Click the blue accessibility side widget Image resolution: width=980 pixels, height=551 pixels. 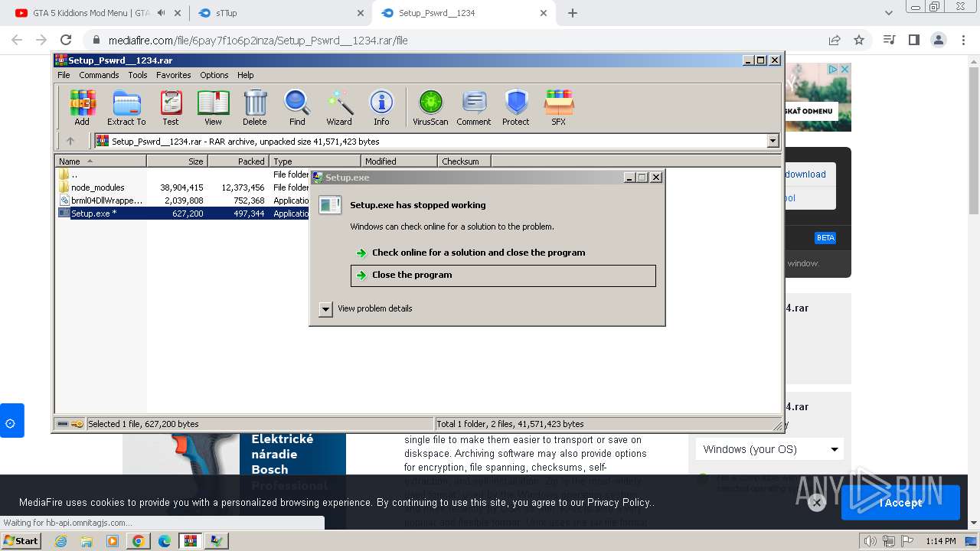(x=11, y=421)
